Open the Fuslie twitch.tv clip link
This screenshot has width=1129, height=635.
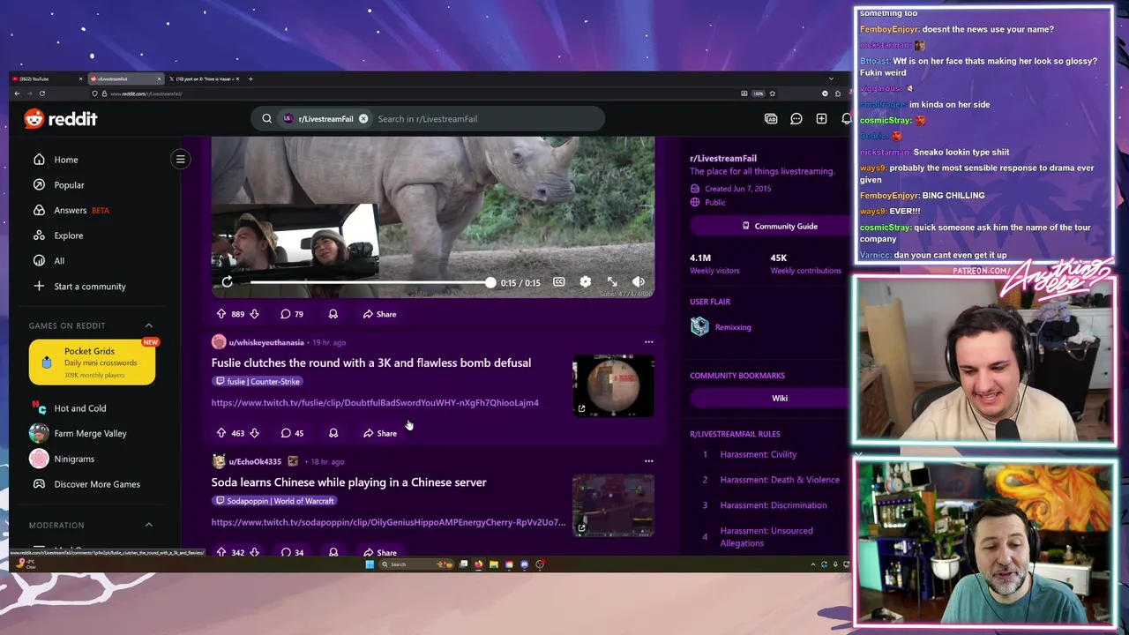tap(375, 403)
